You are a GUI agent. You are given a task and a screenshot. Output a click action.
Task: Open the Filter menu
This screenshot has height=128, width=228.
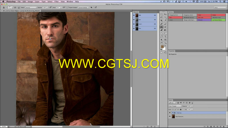click(x=56, y=2)
